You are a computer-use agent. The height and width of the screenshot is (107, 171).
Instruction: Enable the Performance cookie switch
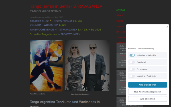[x=132, y=69]
